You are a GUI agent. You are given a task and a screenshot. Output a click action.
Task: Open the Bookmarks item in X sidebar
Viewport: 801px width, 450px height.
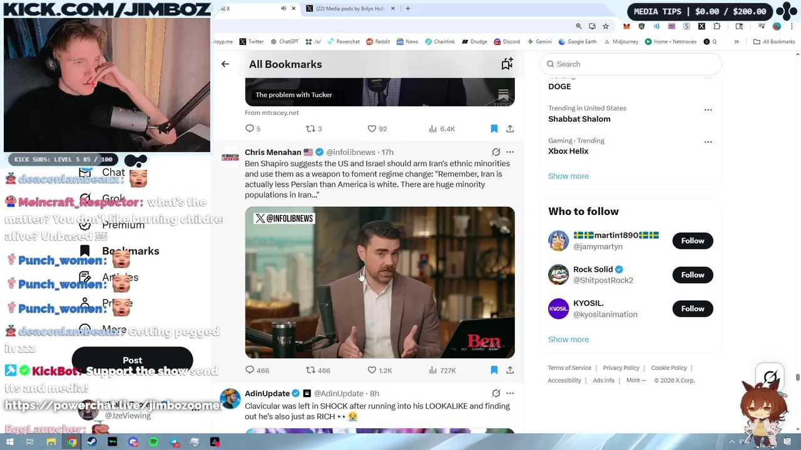(x=119, y=251)
